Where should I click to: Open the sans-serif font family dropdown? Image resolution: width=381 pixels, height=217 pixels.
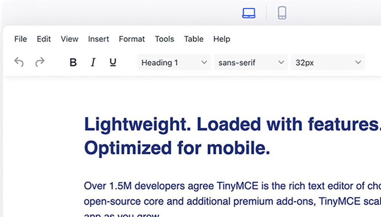(251, 63)
